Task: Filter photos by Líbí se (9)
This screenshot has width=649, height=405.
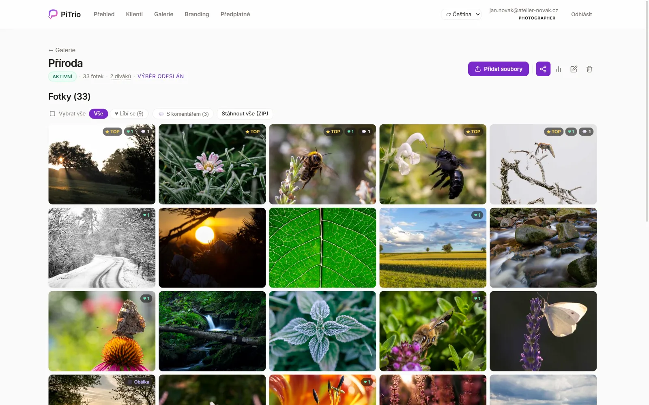Action: [129, 114]
